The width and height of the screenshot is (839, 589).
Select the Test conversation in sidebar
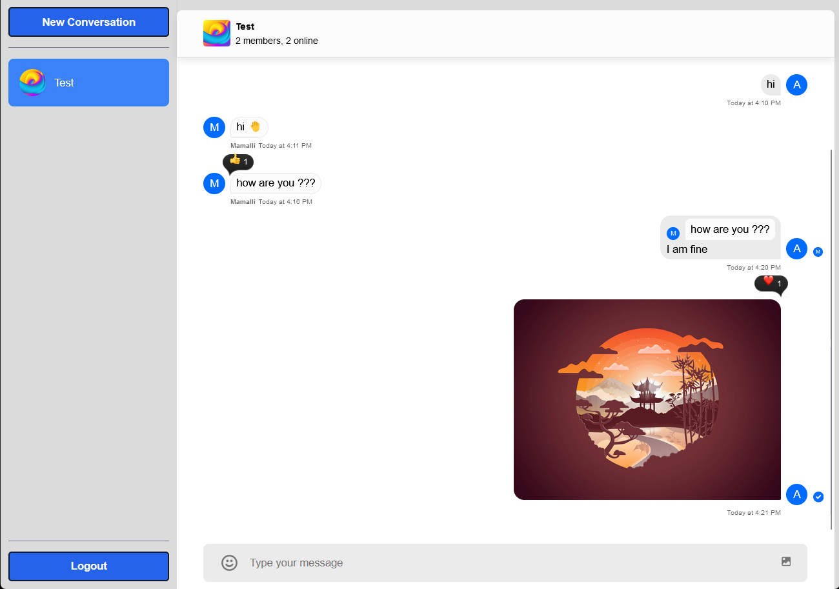point(88,83)
